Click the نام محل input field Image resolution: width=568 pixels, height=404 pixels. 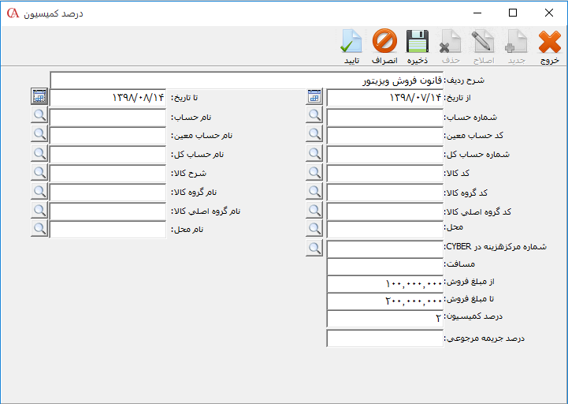pyautogui.click(x=108, y=230)
